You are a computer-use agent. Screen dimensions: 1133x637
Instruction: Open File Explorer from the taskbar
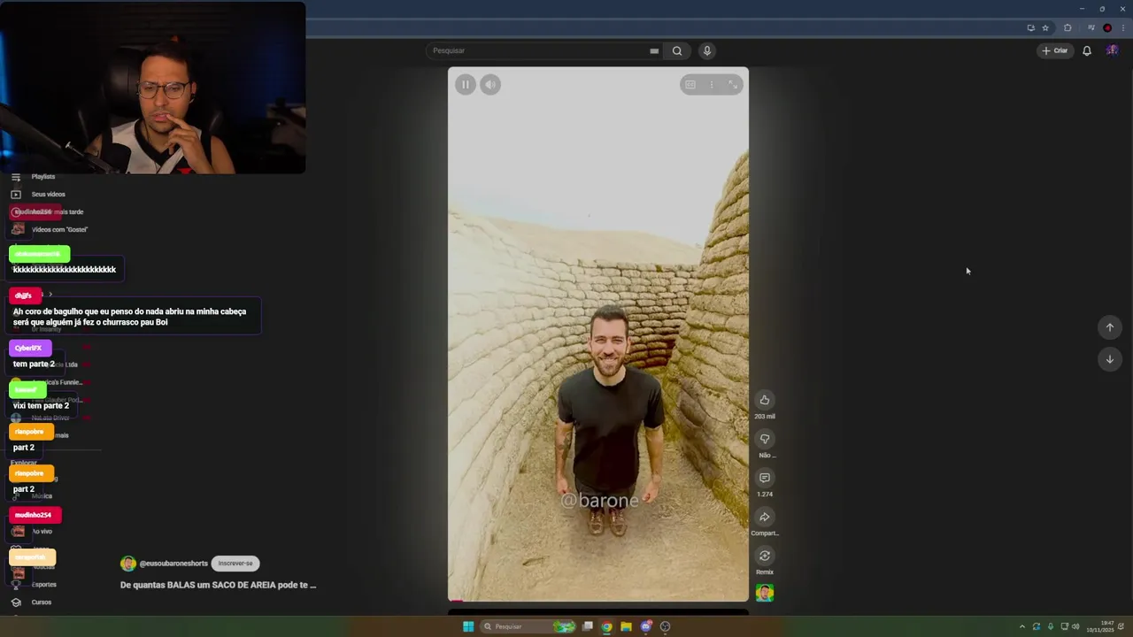tap(626, 626)
